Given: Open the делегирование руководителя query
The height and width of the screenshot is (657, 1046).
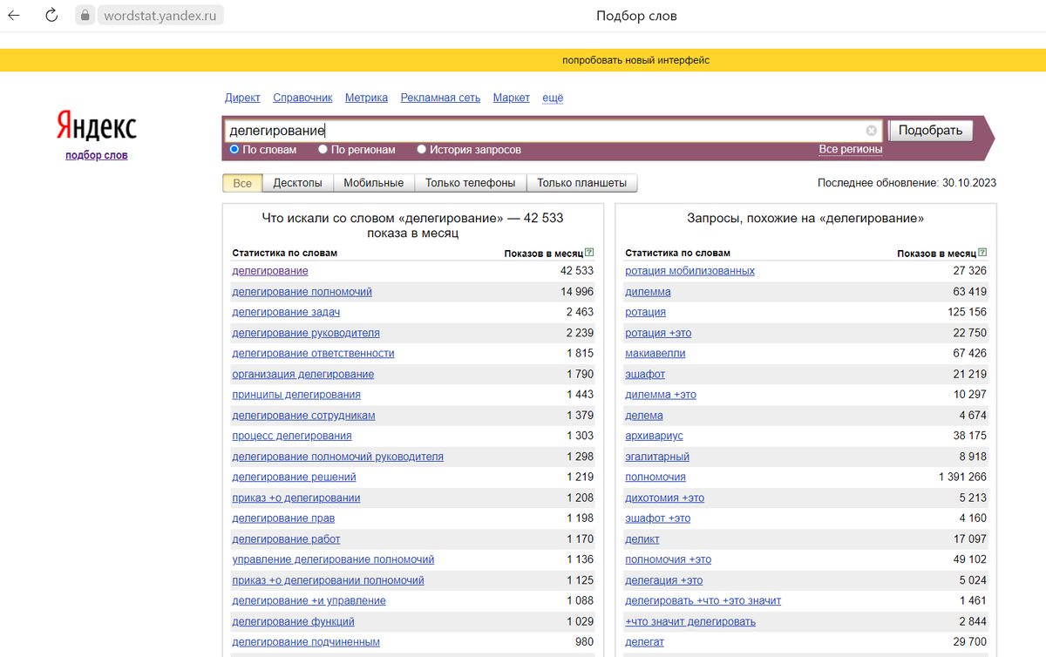Looking at the screenshot, I should point(306,333).
